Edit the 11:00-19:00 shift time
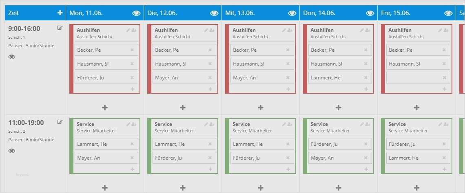Image resolution: width=465 pixels, height=193 pixels. pos(60,122)
